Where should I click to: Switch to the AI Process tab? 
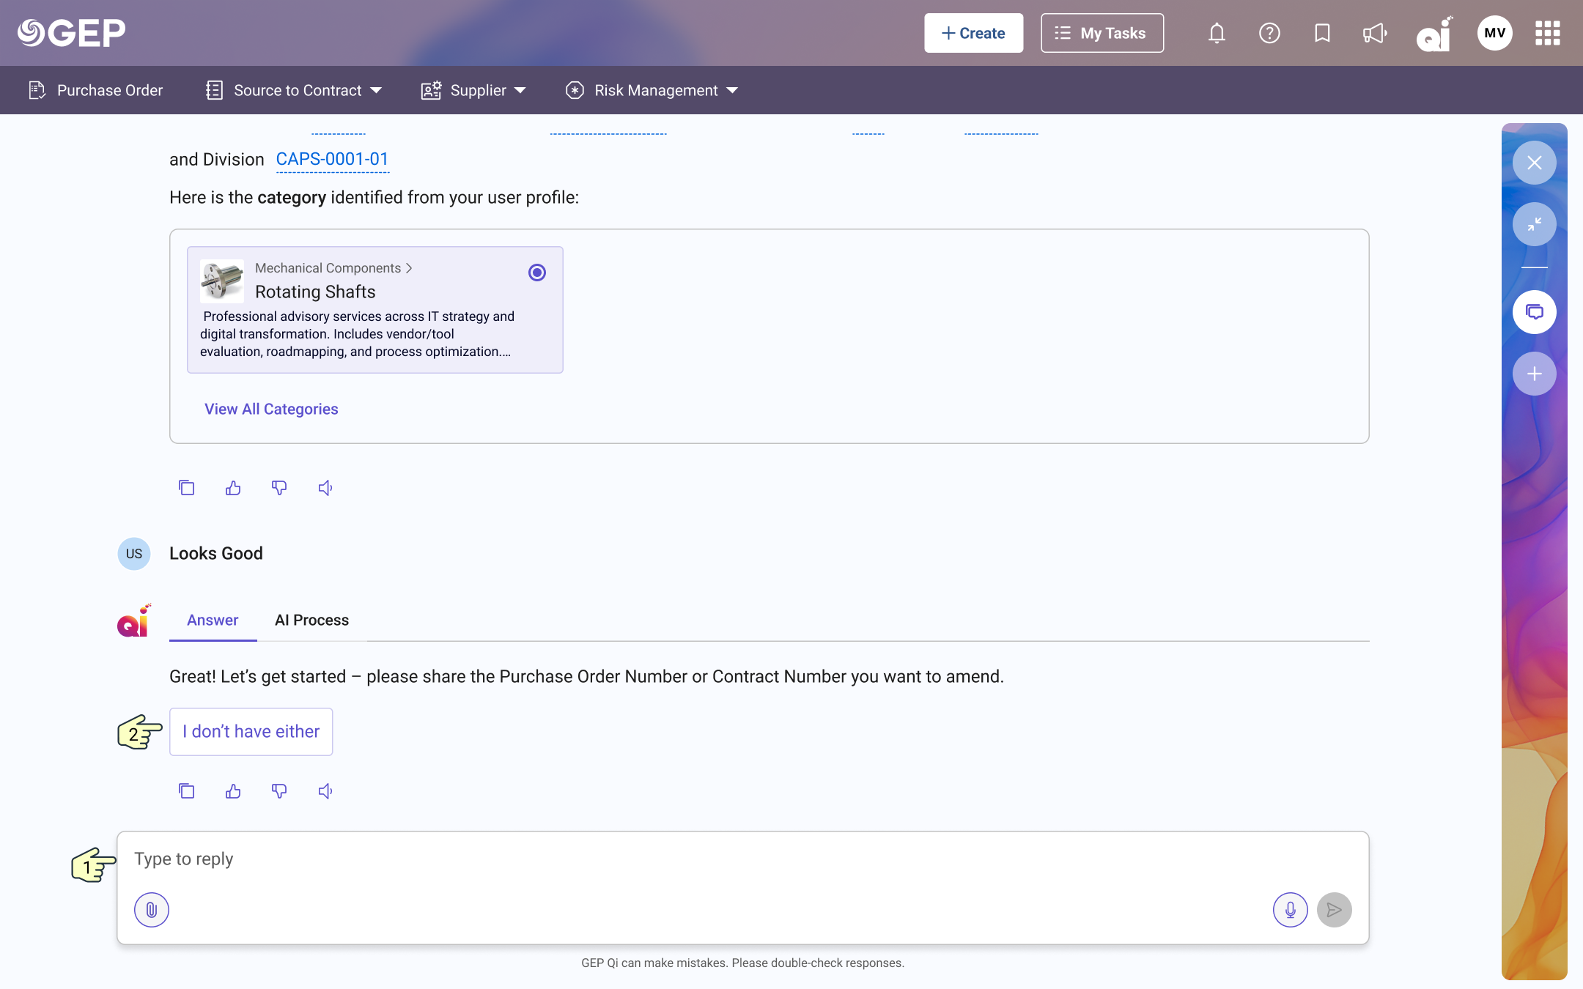(x=311, y=620)
